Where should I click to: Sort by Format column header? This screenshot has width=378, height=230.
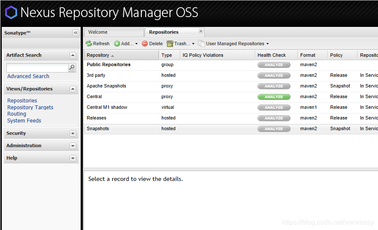point(312,55)
